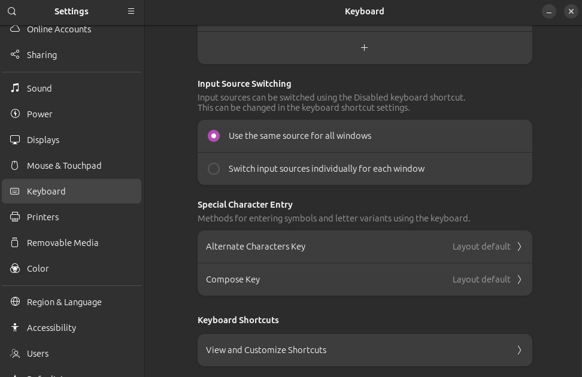
Task: Open Sharing settings panel
Action: pyautogui.click(x=72, y=55)
